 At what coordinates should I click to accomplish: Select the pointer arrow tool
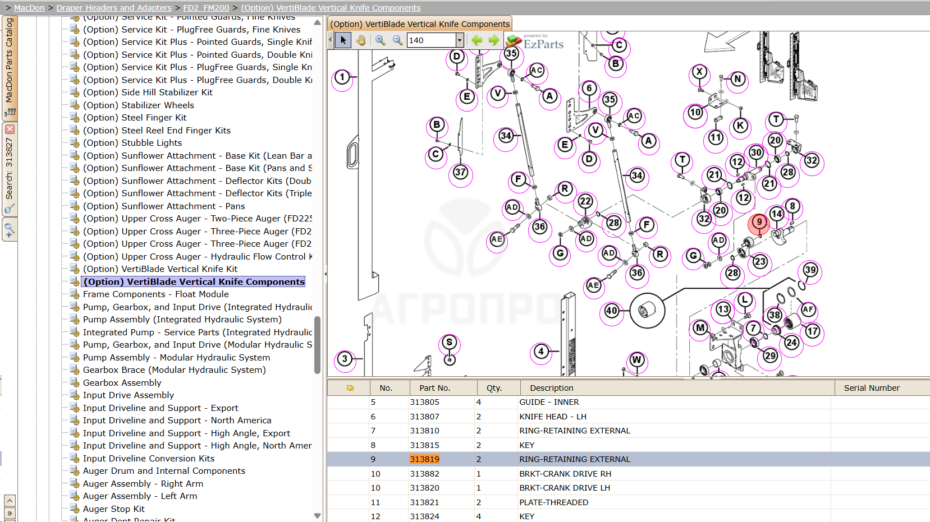pyautogui.click(x=343, y=40)
